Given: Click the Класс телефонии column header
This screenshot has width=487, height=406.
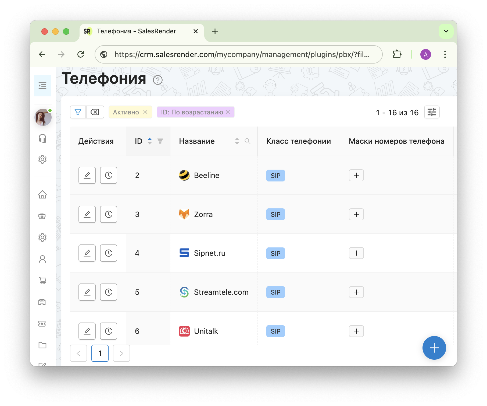Looking at the screenshot, I should point(299,141).
